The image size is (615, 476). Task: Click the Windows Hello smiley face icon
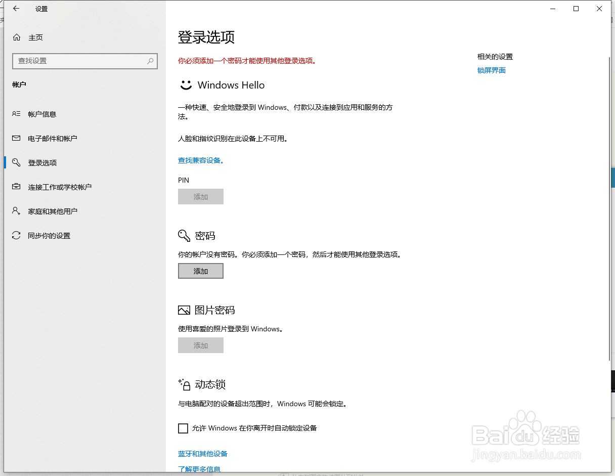186,85
